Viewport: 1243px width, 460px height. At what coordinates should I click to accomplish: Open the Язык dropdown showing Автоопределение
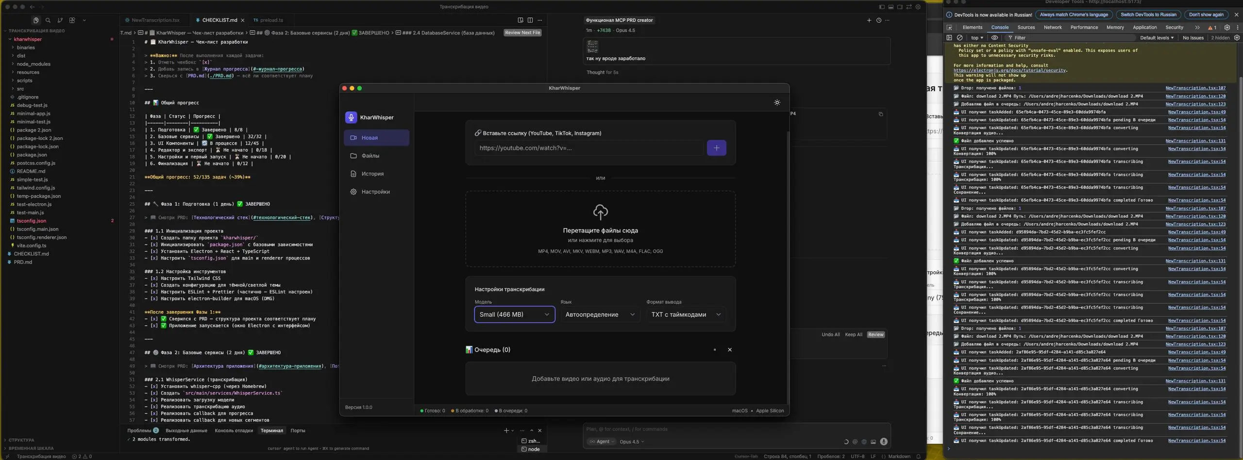(x=600, y=314)
